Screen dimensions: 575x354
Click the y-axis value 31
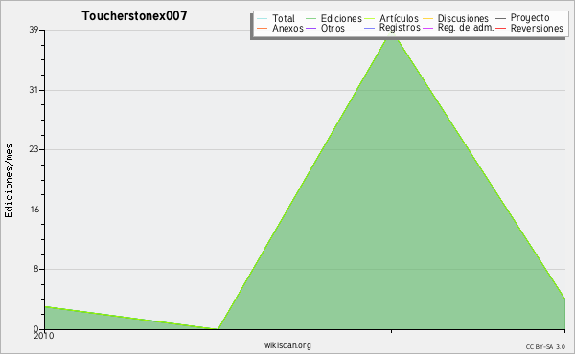pyautogui.click(x=34, y=90)
